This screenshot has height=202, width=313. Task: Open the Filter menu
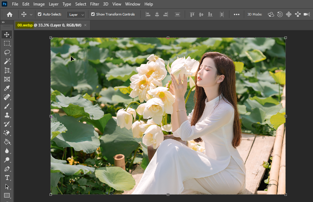tap(94, 4)
